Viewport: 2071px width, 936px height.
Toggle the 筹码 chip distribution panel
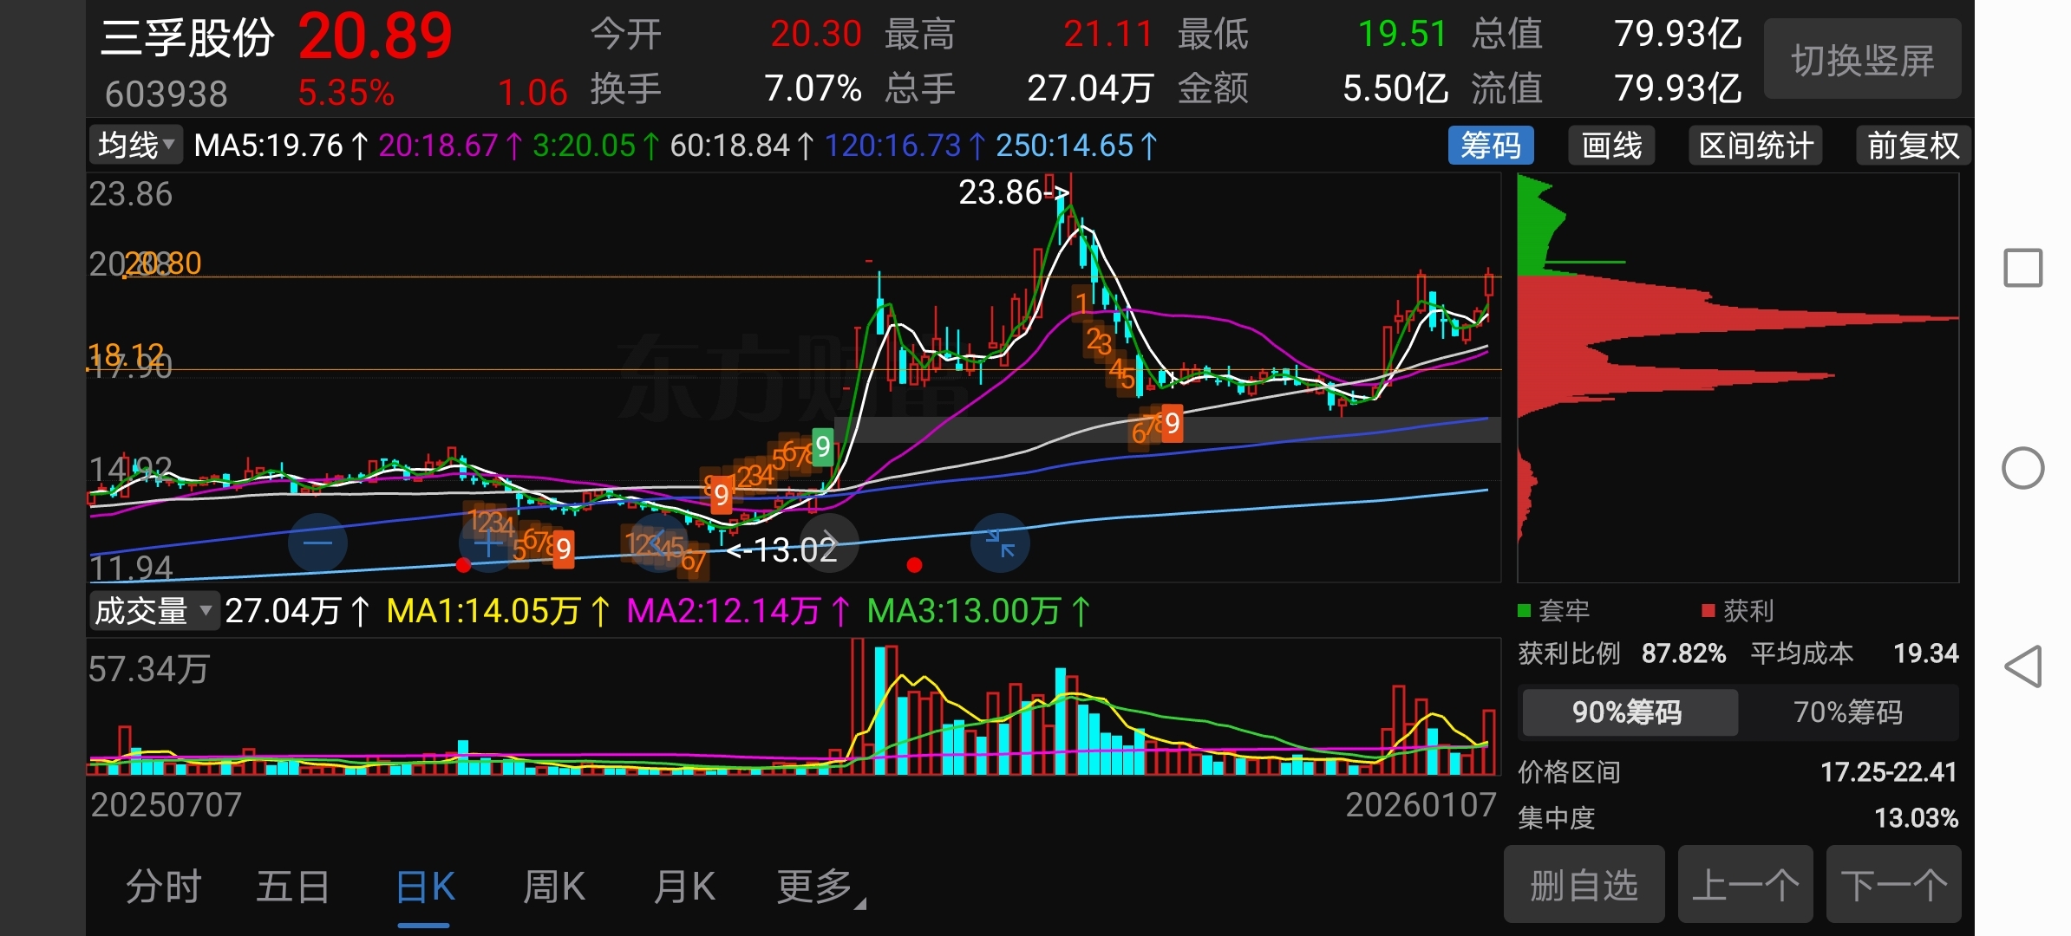(x=1490, y=146)
